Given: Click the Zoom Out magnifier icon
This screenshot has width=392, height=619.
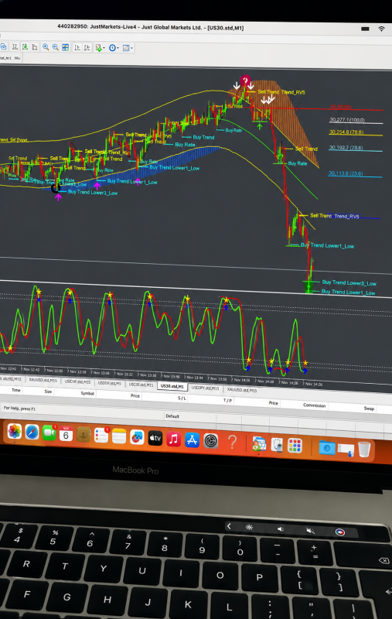Looking at the screenshot, I should (56, 47).
